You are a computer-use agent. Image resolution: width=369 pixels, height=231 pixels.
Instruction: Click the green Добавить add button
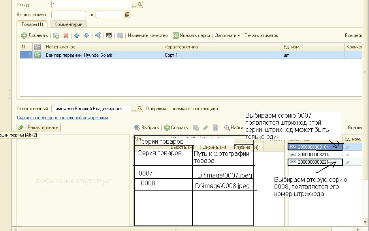34,35
